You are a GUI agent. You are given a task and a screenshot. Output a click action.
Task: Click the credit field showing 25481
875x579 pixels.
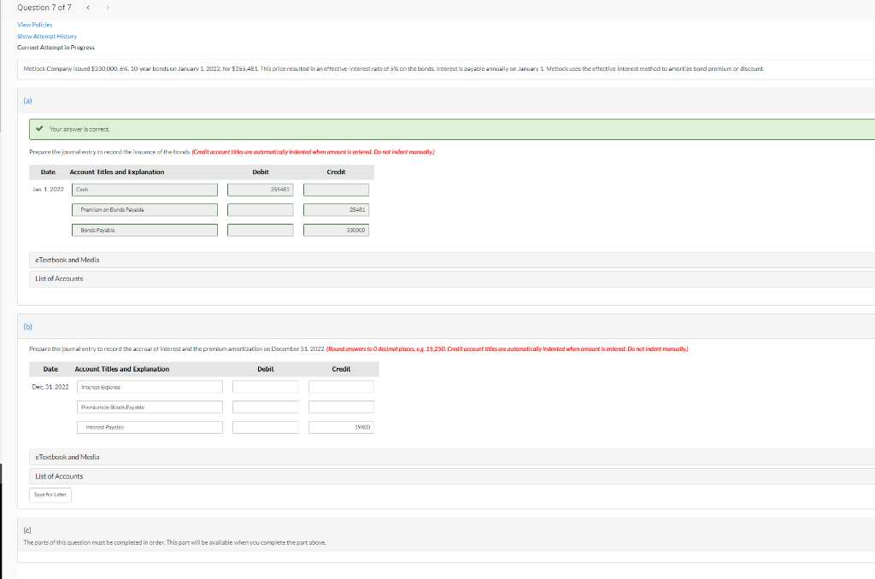(x=336, y=210)
